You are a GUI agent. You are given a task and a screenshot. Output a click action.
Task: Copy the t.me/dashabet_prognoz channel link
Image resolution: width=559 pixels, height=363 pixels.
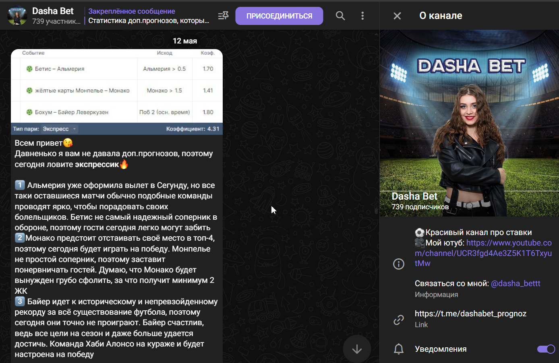(x=470, y=313)
